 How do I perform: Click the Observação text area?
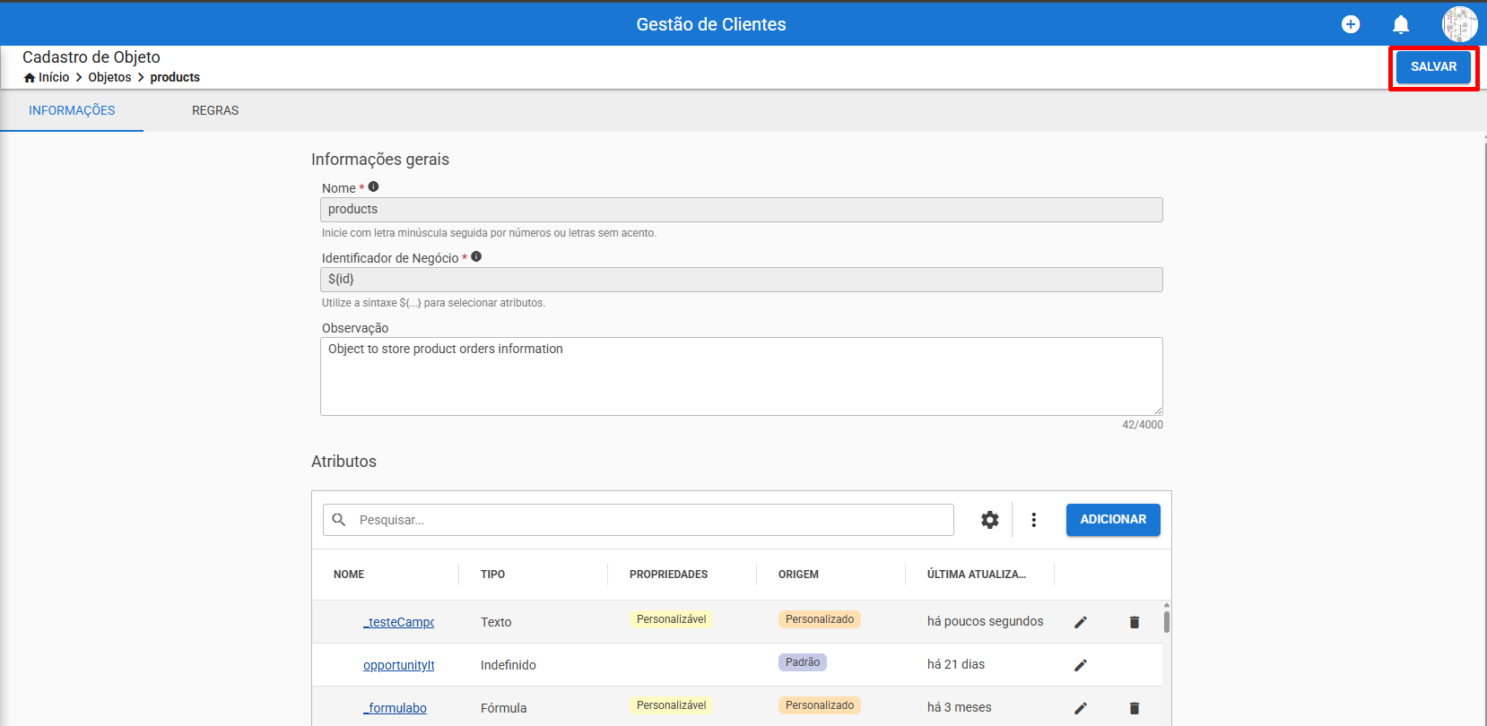741,376
